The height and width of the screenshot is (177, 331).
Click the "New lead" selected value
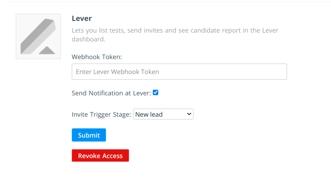(149, 114)
